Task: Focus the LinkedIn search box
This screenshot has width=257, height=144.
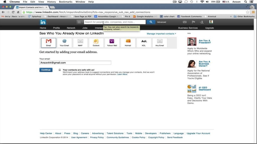Action: 115,22
